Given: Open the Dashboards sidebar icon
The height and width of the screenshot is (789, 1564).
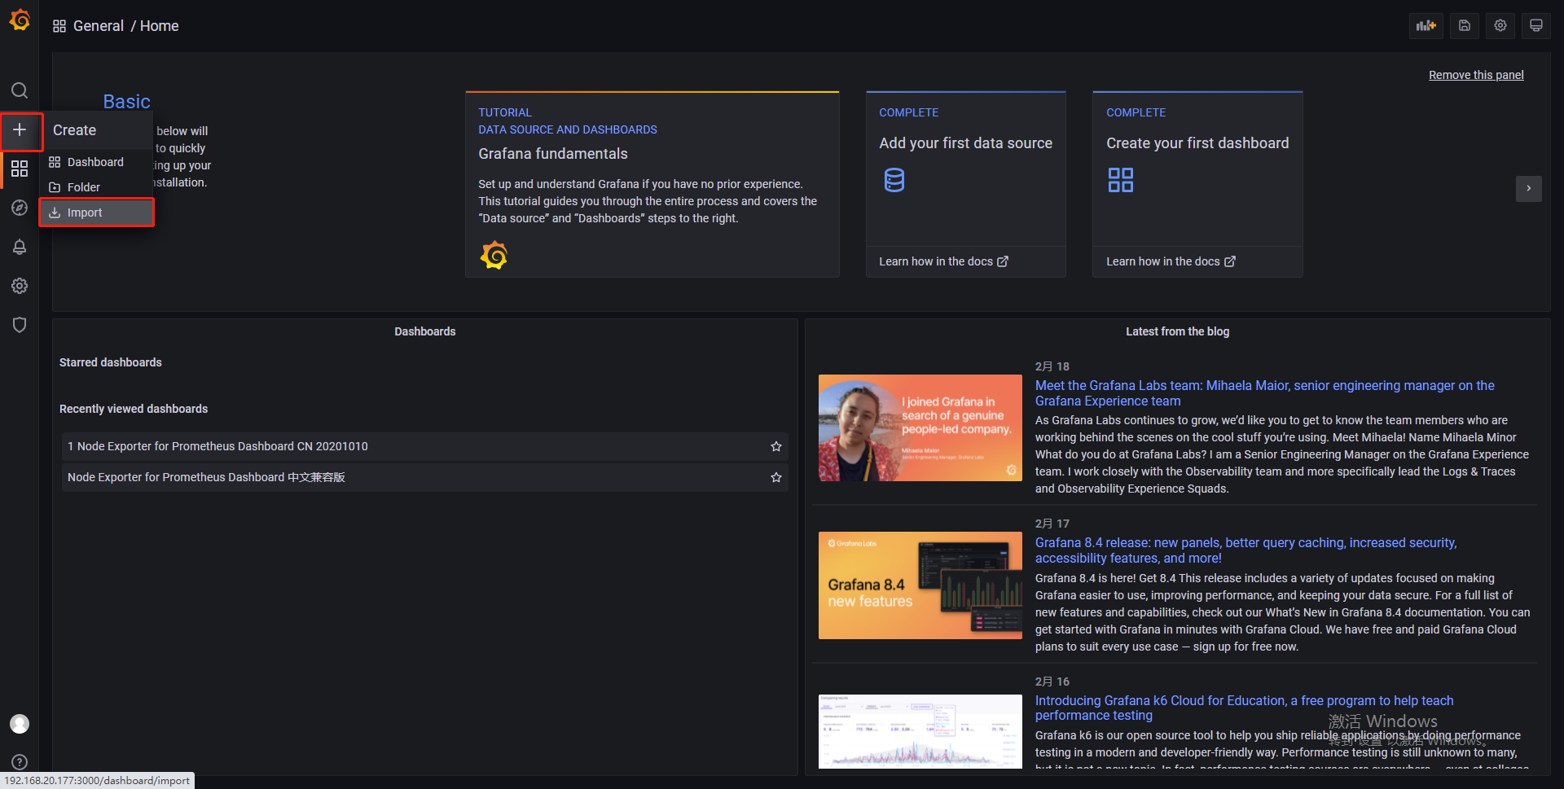Looking at the screenshot, I should tap(20, 169).
